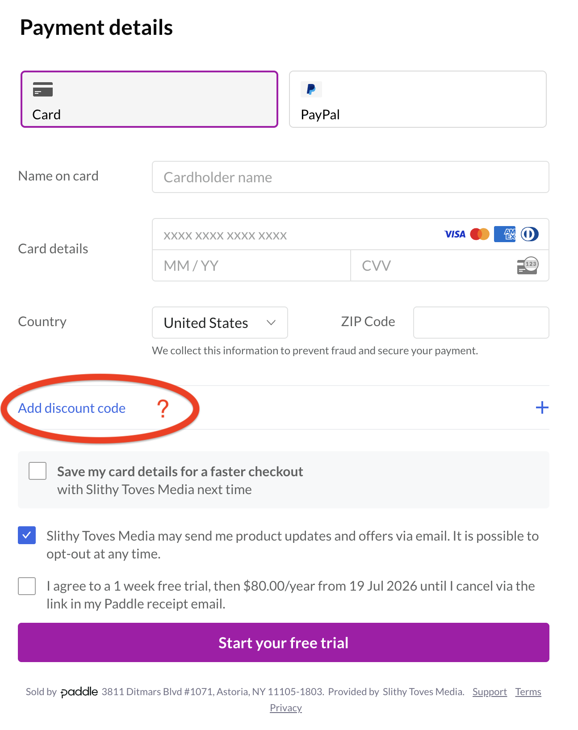Click the CVV help card icon
Viewport: 578px width, 730px height.
[528, 265]
